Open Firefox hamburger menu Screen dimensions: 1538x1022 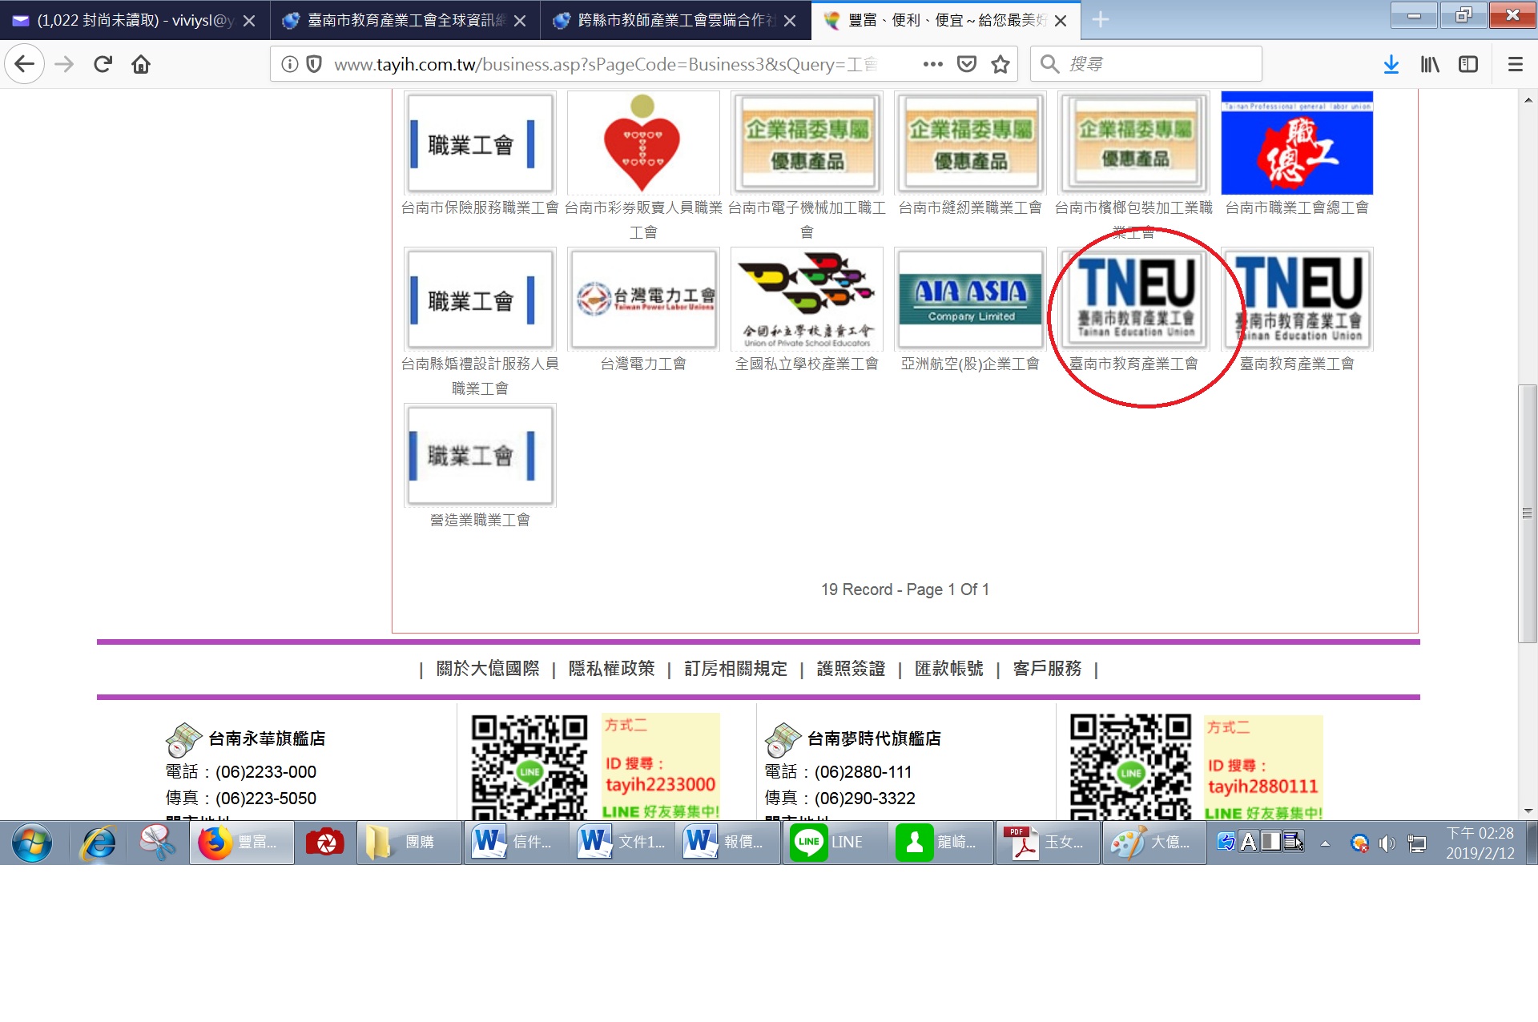[1515, 64]
